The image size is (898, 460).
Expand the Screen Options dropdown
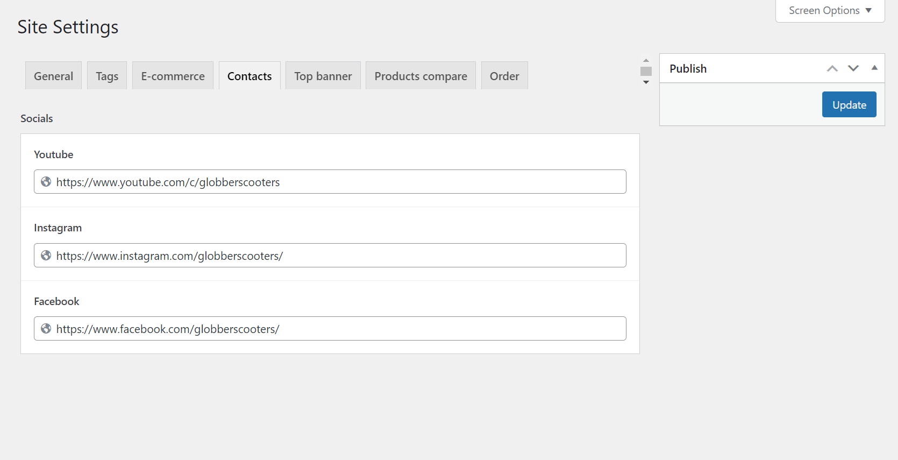[830, 11]
